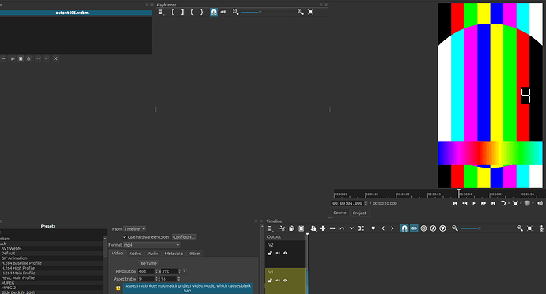Image resolution: width=546 pixels, height=294 pixels.
Task: Toggle snapping magnet in Keyframes toolbar
Action: 214,12
